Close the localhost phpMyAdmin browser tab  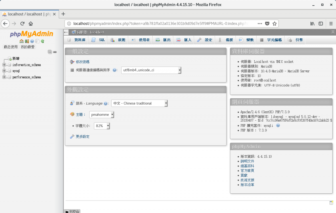[x=54, y=14]
